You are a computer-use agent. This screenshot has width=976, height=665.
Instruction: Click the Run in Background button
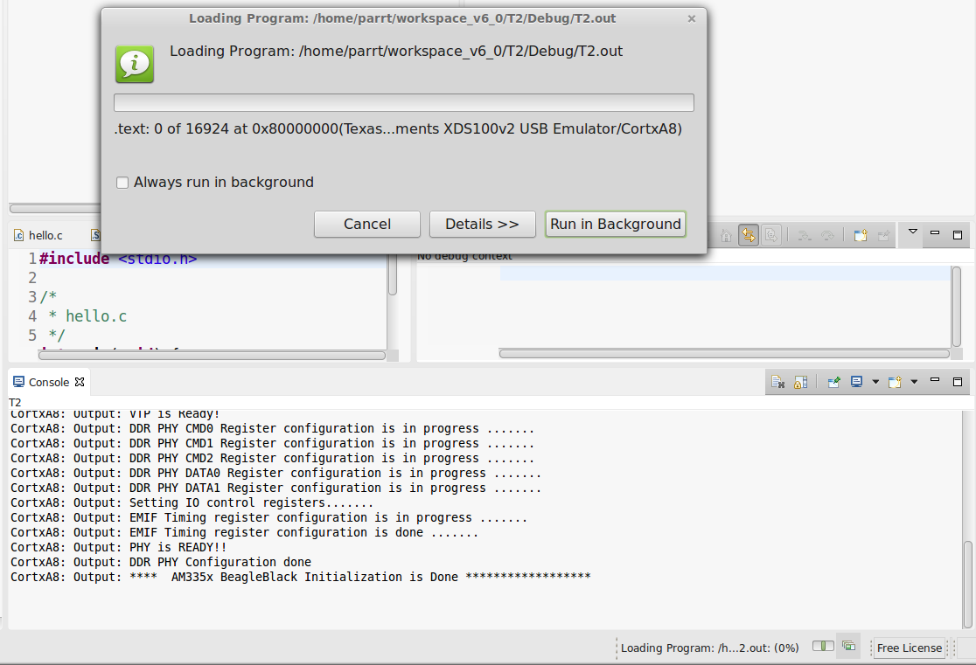tap(616, 224)
